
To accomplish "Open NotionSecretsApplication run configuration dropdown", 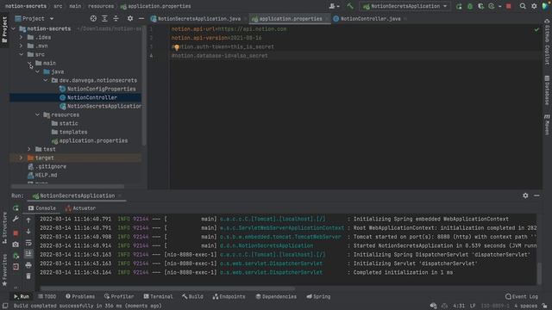I will coord(405,6).
